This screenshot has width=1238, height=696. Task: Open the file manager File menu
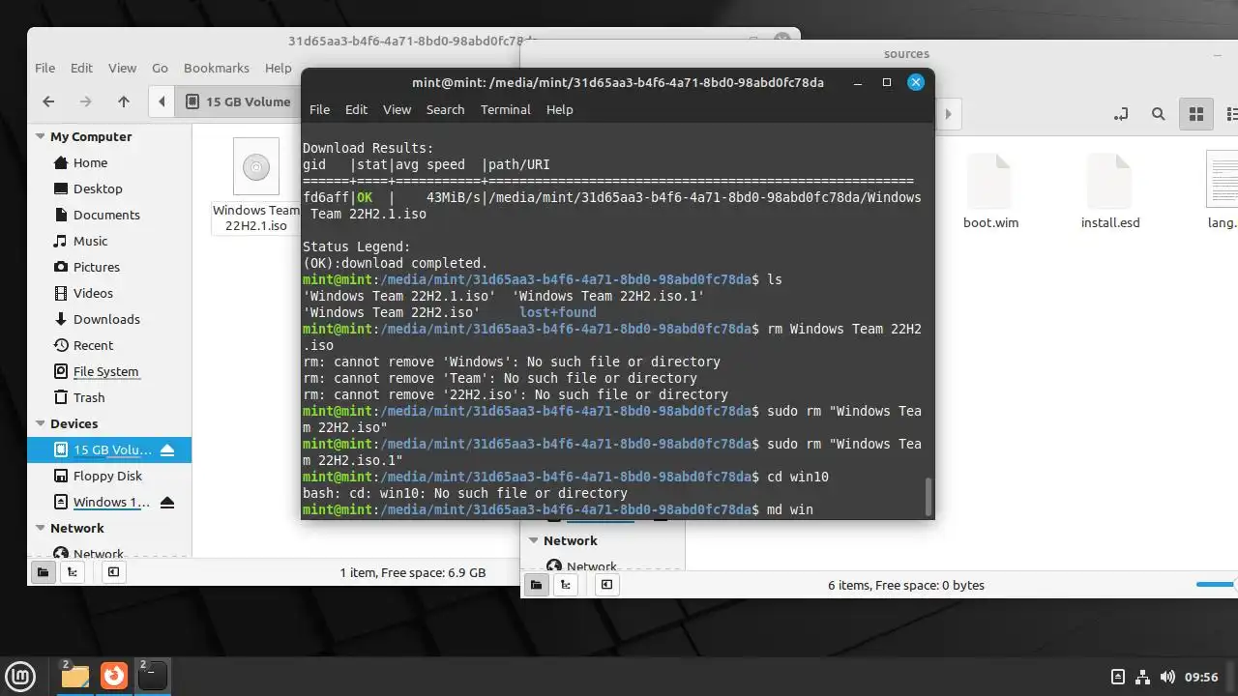[44, 68]
